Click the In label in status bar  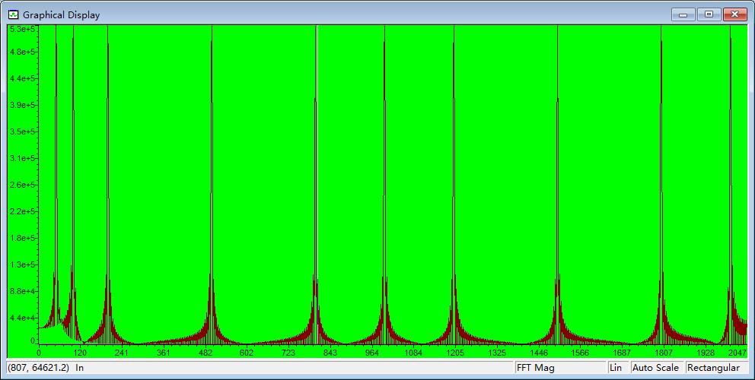click(80, 368)
